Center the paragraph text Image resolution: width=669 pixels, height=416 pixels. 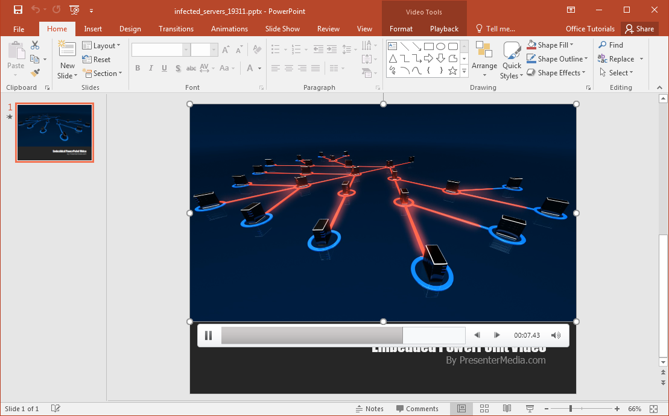pos(289,68)
